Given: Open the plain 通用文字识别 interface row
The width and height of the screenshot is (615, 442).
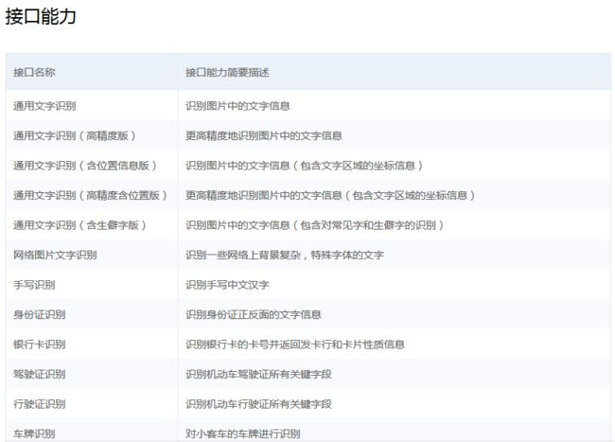Looking at the screenshot, I should [x=46, y=106].
